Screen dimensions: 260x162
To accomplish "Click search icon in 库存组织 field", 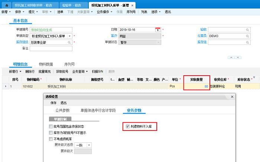I will pyautogui.click(x=69, y=43).
